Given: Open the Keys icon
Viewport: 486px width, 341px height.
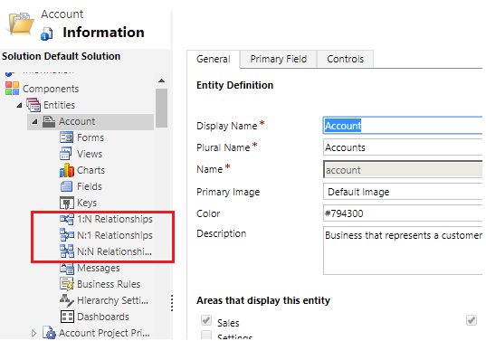Looking at the screenshot, I should pyautogui.click(x=67, y=203).
